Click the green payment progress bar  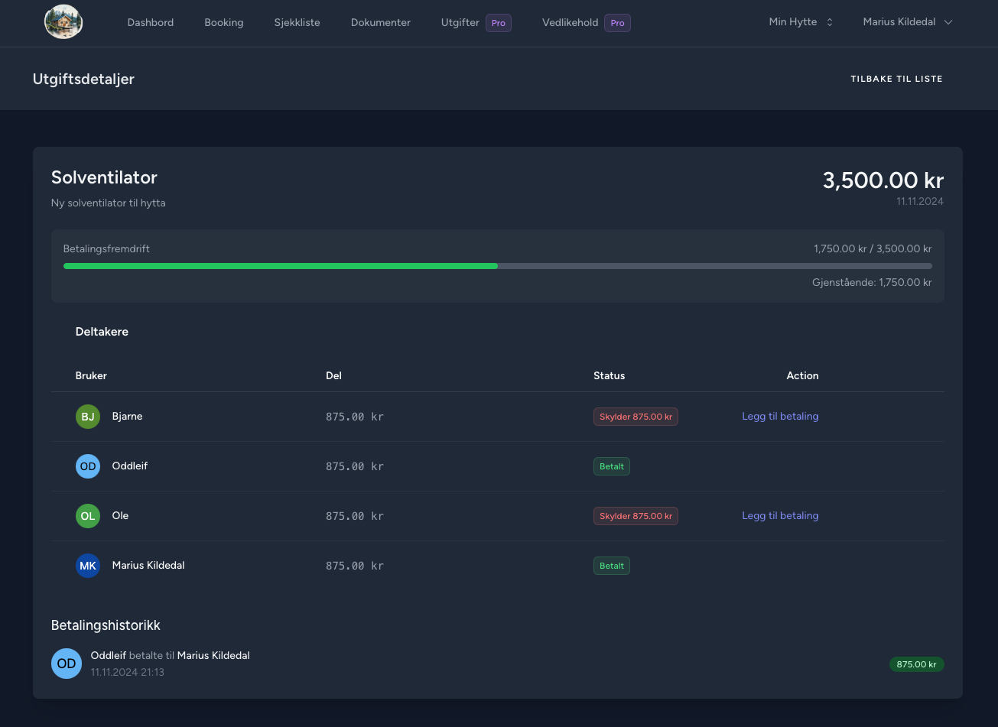click(x=281, y=266)
